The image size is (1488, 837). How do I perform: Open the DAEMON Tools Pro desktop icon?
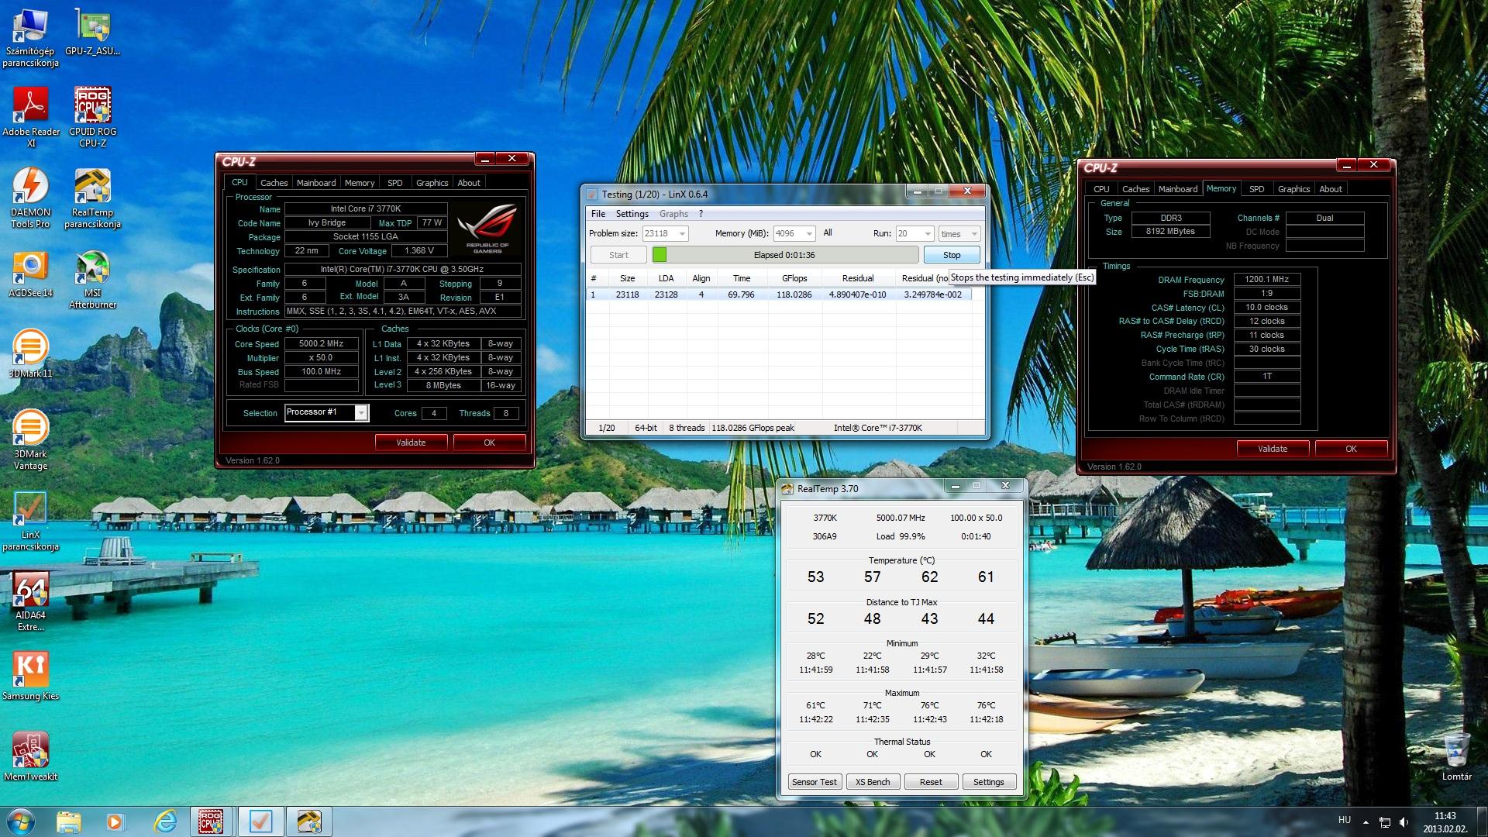(30, 198)
